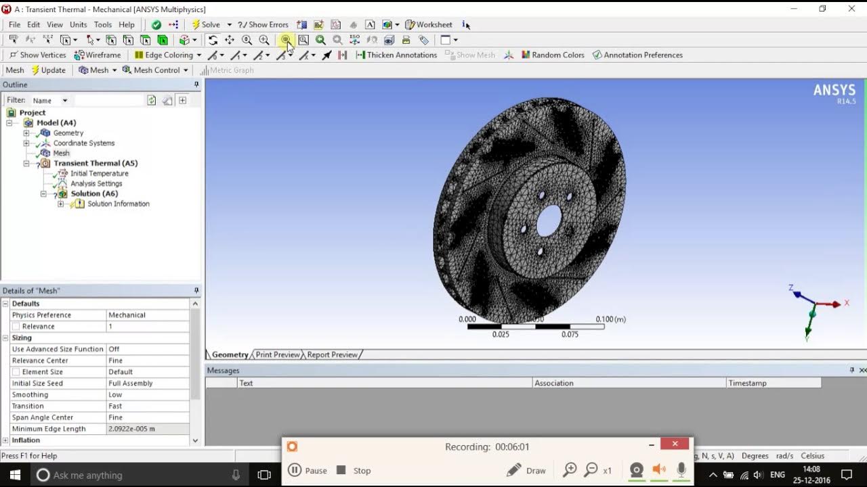The image size is (867, 487).
Task: Collapse the Model (A4) tree node
Action: 9,123
